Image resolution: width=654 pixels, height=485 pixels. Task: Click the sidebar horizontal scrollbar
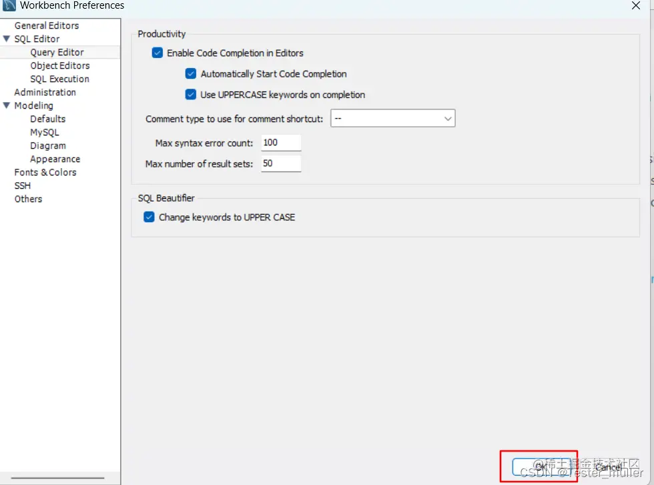(57, 478)
